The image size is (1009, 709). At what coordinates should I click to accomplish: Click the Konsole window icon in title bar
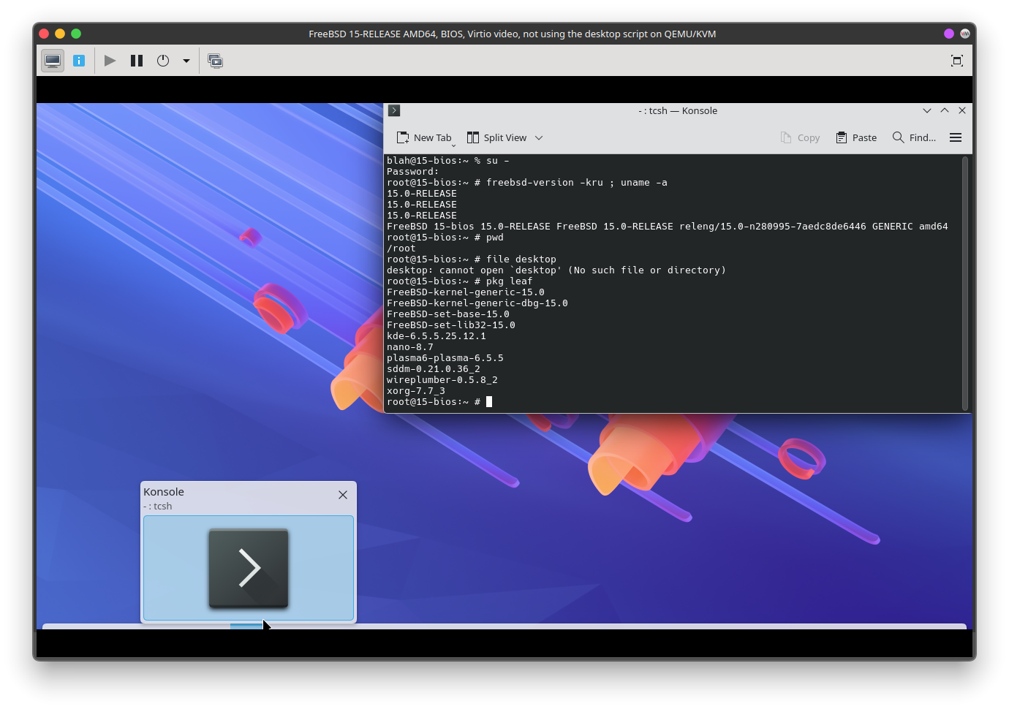tap(394, 110)
